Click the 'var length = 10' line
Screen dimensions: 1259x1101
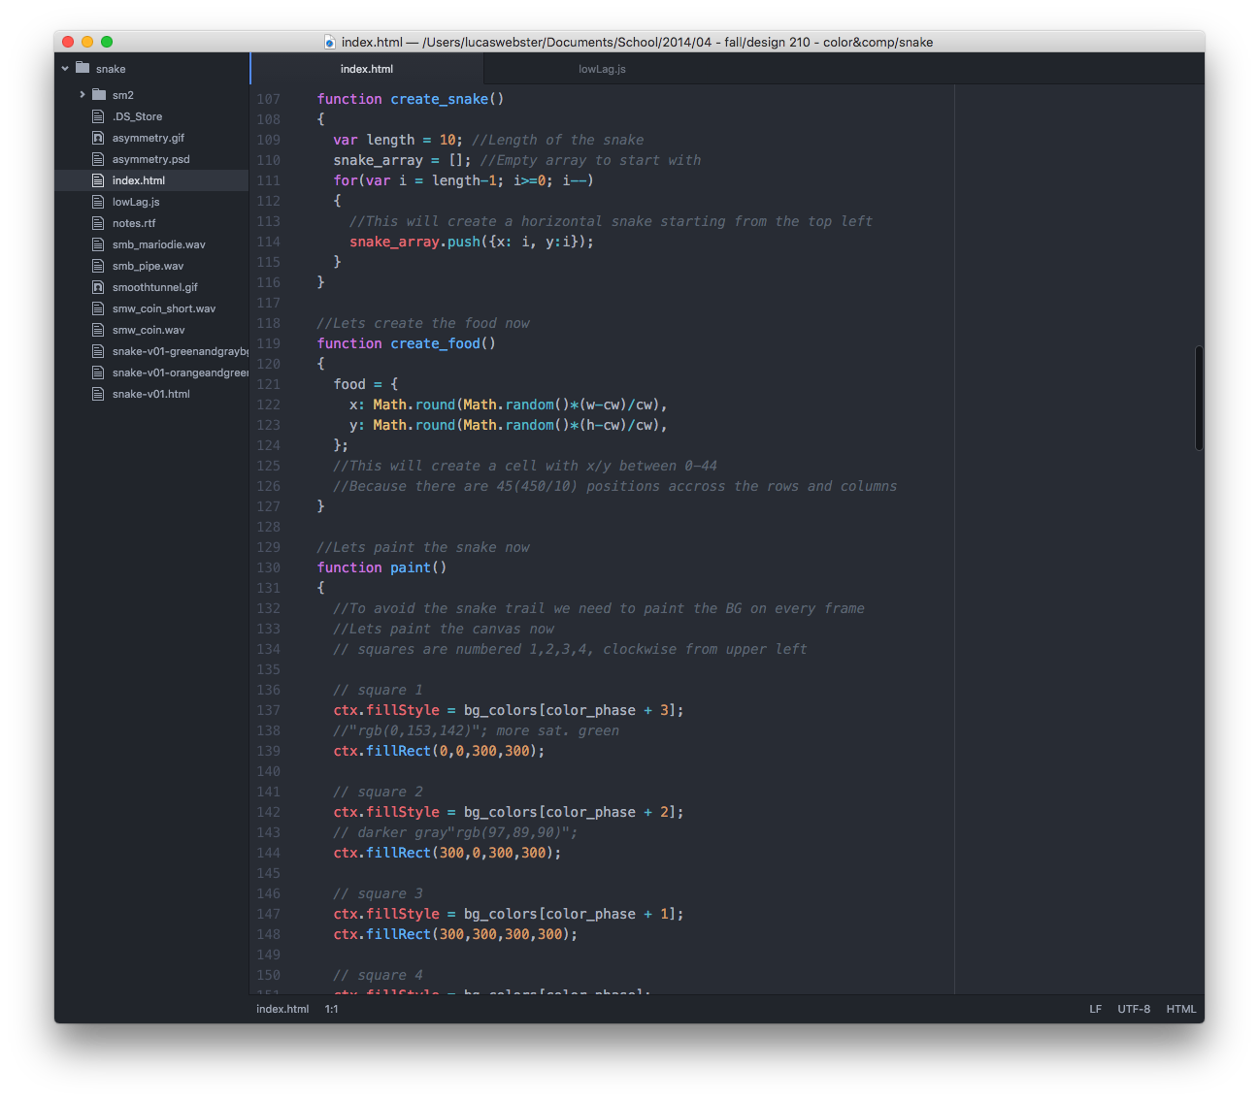[x=398, y=140]
